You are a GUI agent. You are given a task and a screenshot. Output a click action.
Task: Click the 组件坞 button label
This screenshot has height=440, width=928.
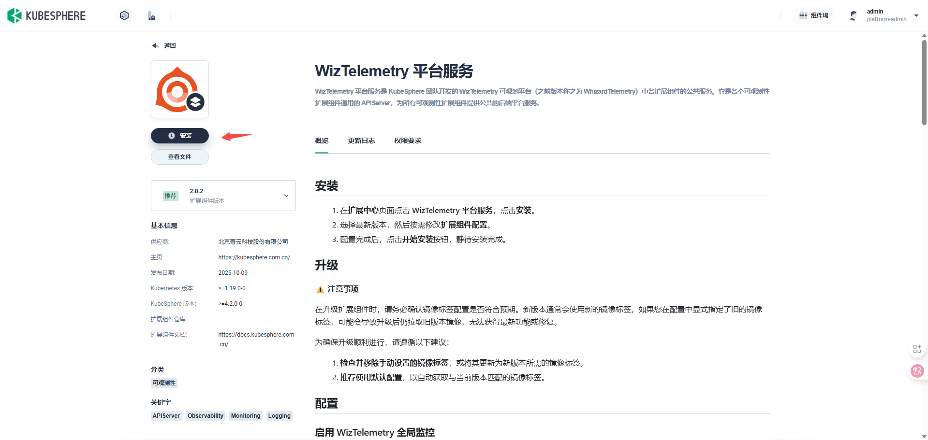[x=820, y=15]
